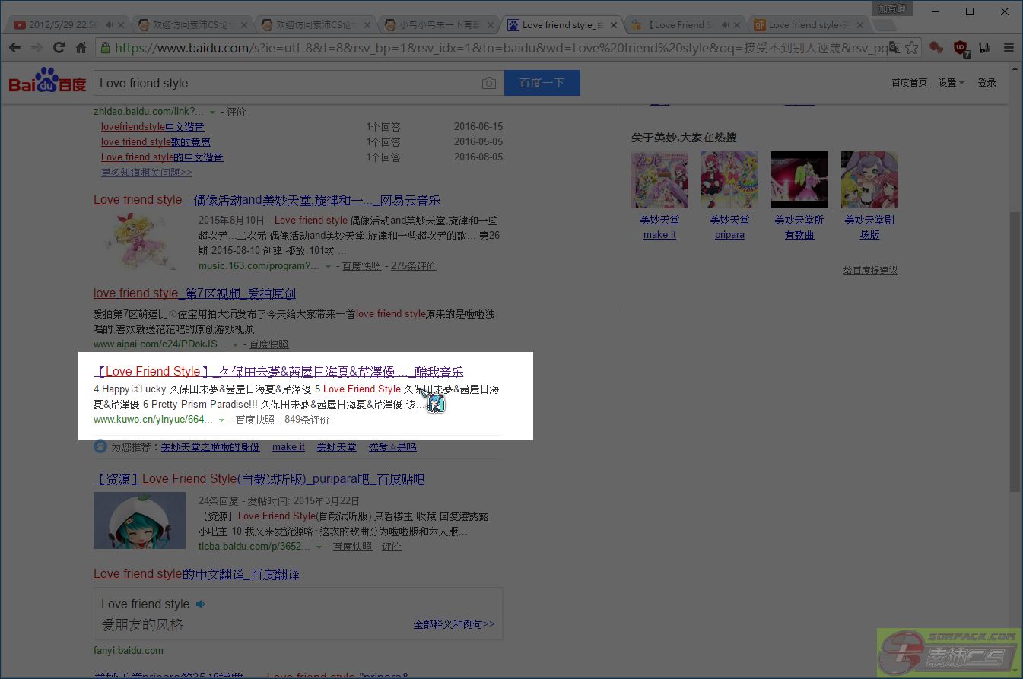
Task: Select the date text 2016-06-15
Action: coord(478,127)
